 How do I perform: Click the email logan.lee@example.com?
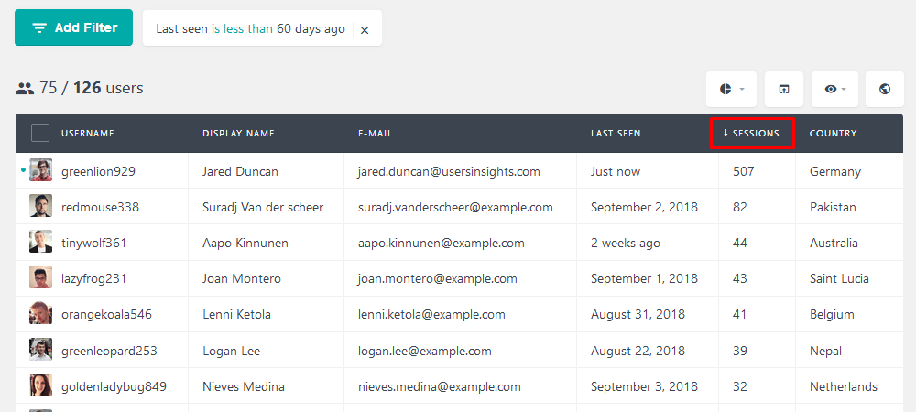425,352
